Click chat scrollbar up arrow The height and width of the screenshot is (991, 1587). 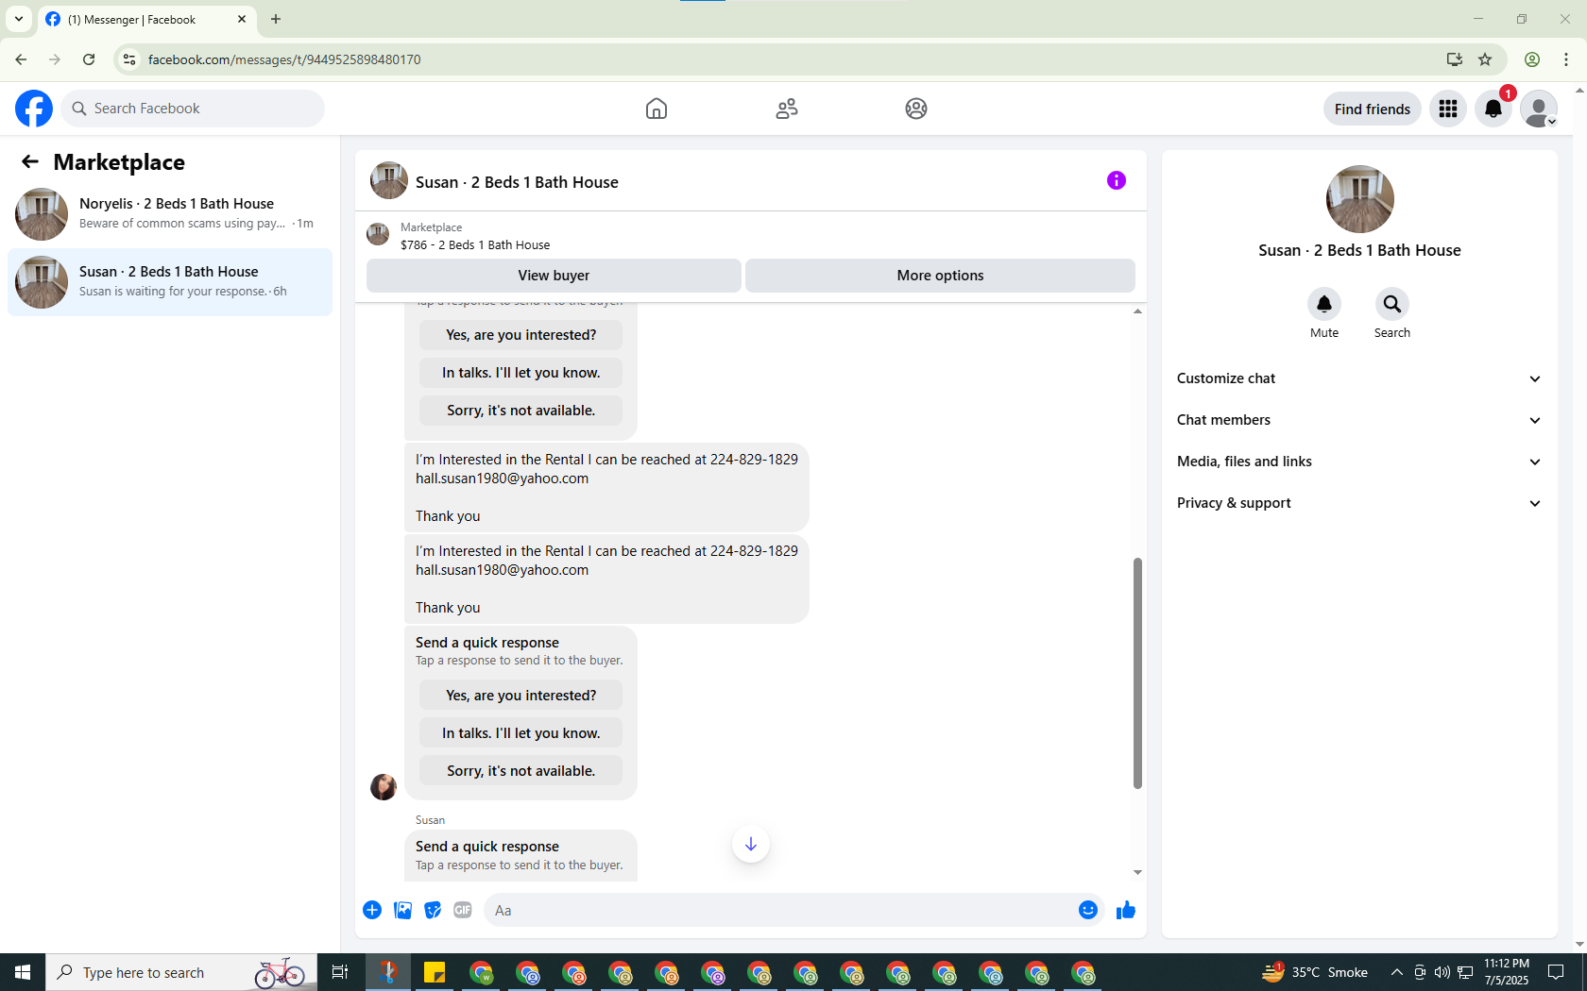1137,311
